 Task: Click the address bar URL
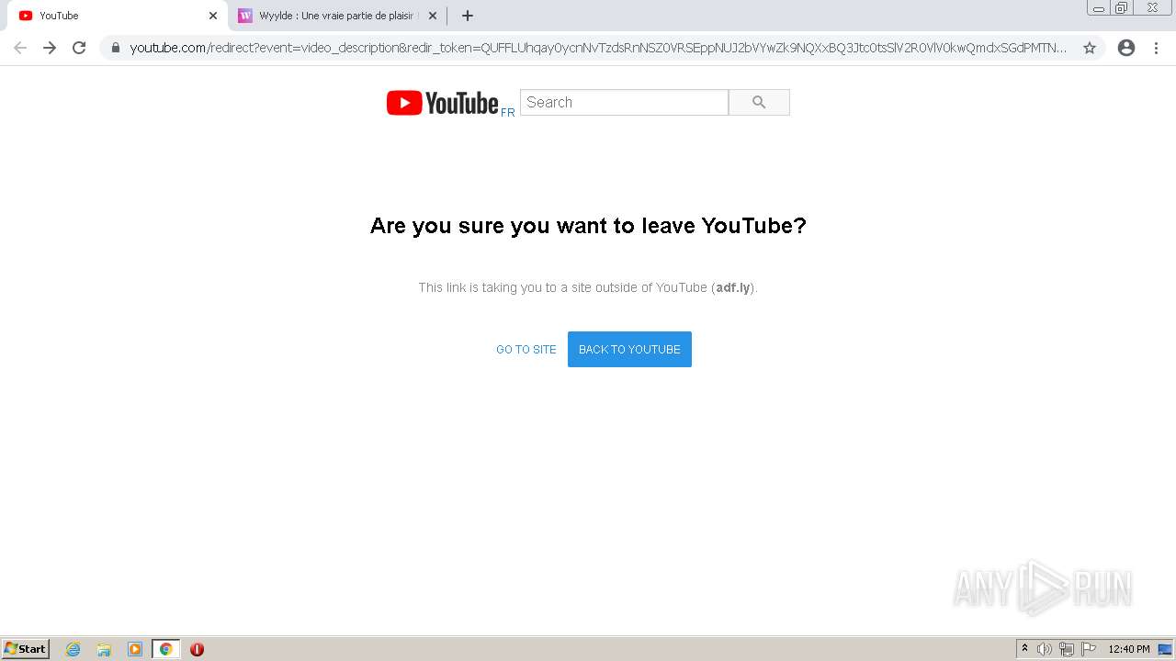click(x=598, y=48)
